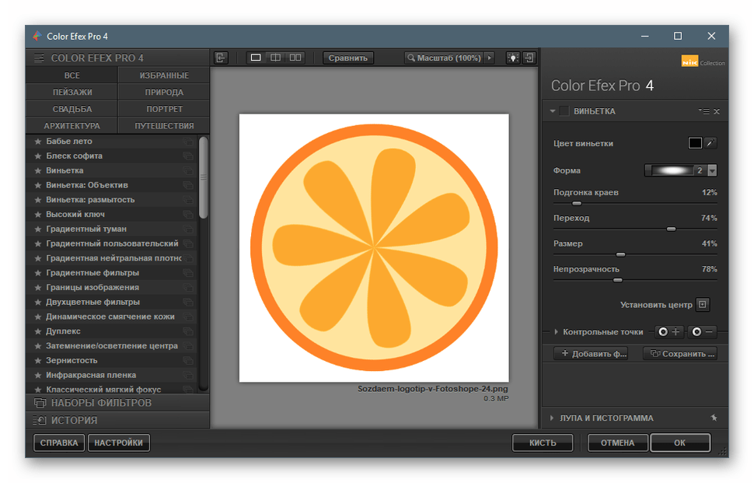Favorite Бабье лето with its star
754x483 pixels.
(37, 142)
